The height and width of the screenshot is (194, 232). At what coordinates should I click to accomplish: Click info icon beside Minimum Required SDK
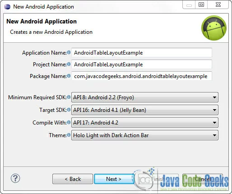pyautogui.click(x=69, y=97)
